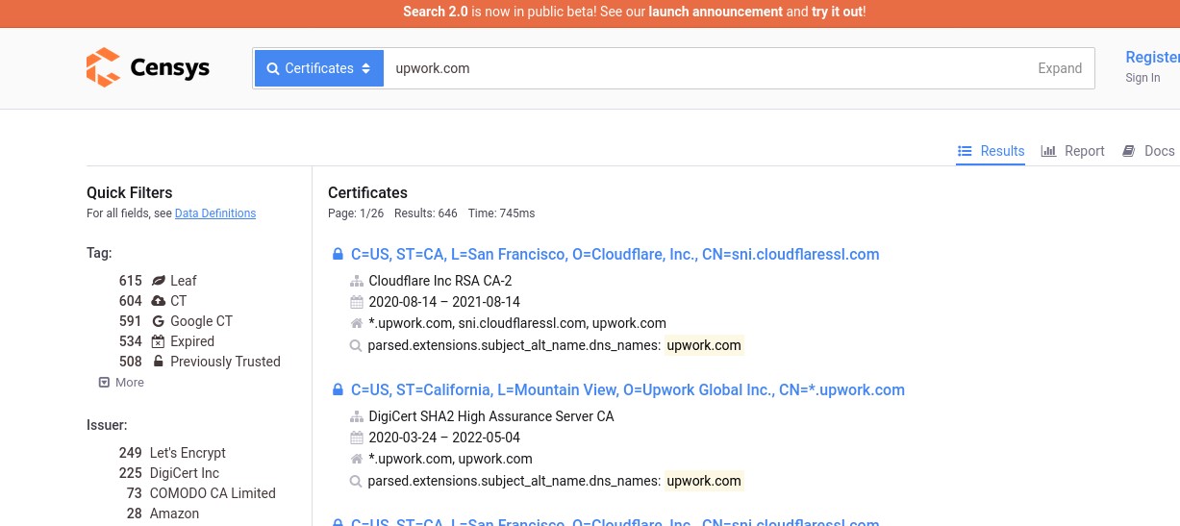
Task: Filter by the Google CT tag
Action: 201,321
